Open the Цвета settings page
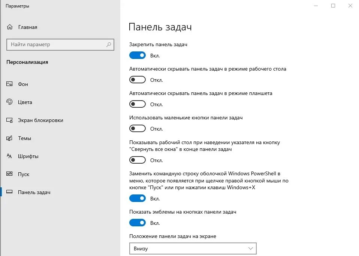This screenshot has height=256, width=359. [x=25, y=102]
